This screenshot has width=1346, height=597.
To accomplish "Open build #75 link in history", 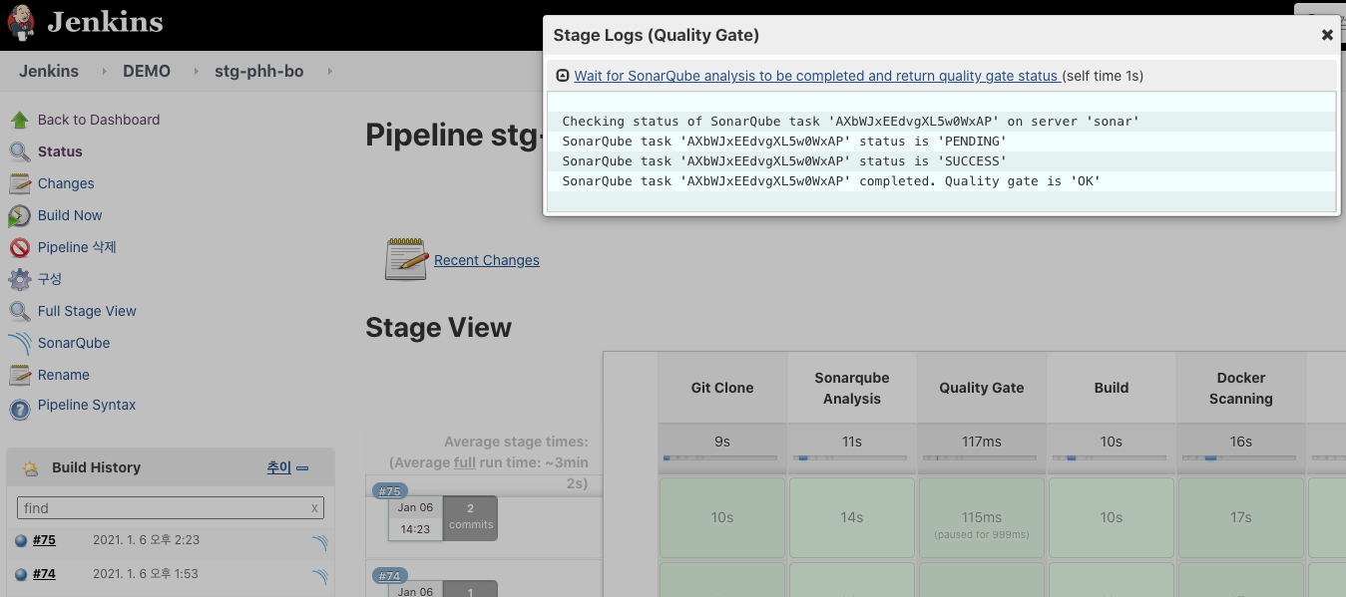I will 44,540.
